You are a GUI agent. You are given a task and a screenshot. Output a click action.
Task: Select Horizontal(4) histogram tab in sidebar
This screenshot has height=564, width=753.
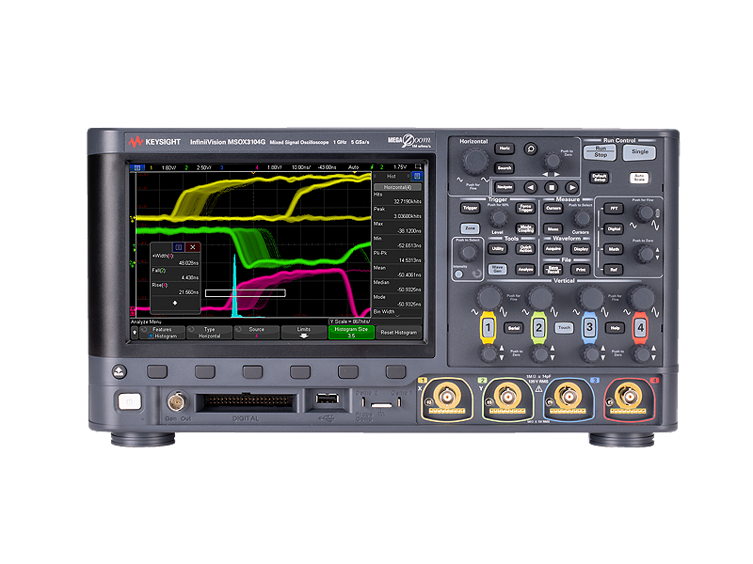(396, 188)
